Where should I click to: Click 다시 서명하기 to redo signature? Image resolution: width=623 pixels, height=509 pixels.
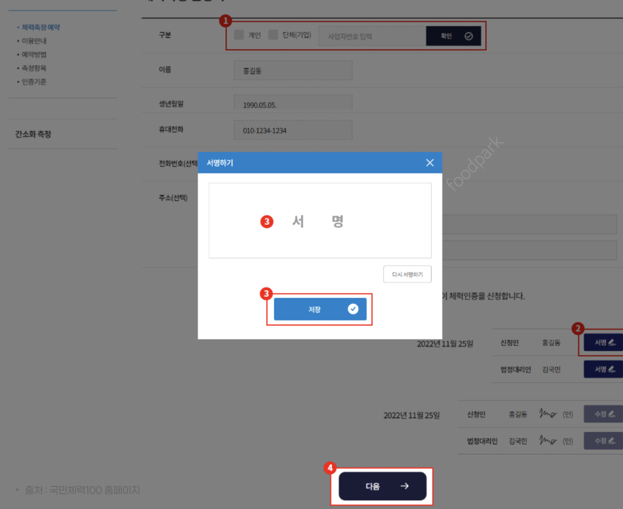(407, 274)
